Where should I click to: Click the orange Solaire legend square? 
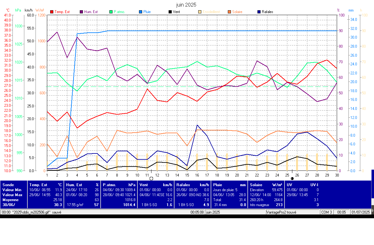(x=229, y=12)
